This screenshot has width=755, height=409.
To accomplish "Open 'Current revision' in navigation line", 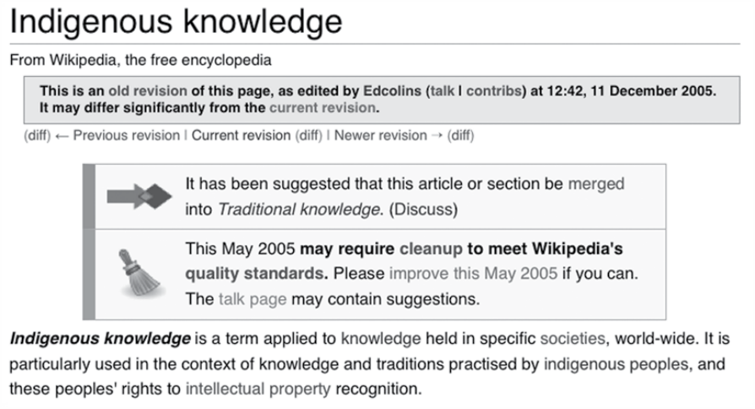I will 242,135.
